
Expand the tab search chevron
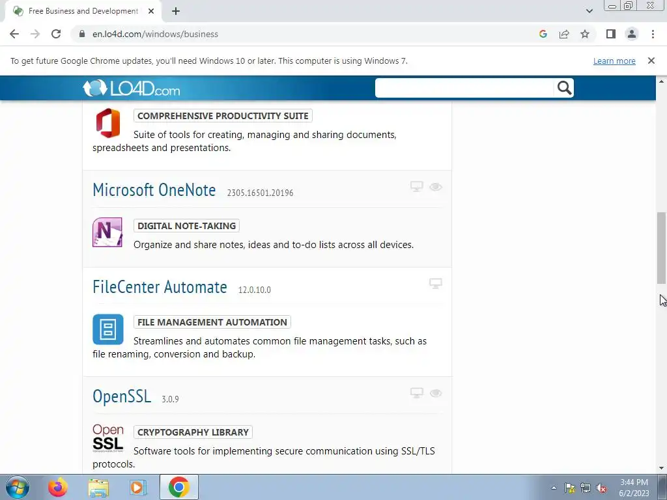(589, 12)
